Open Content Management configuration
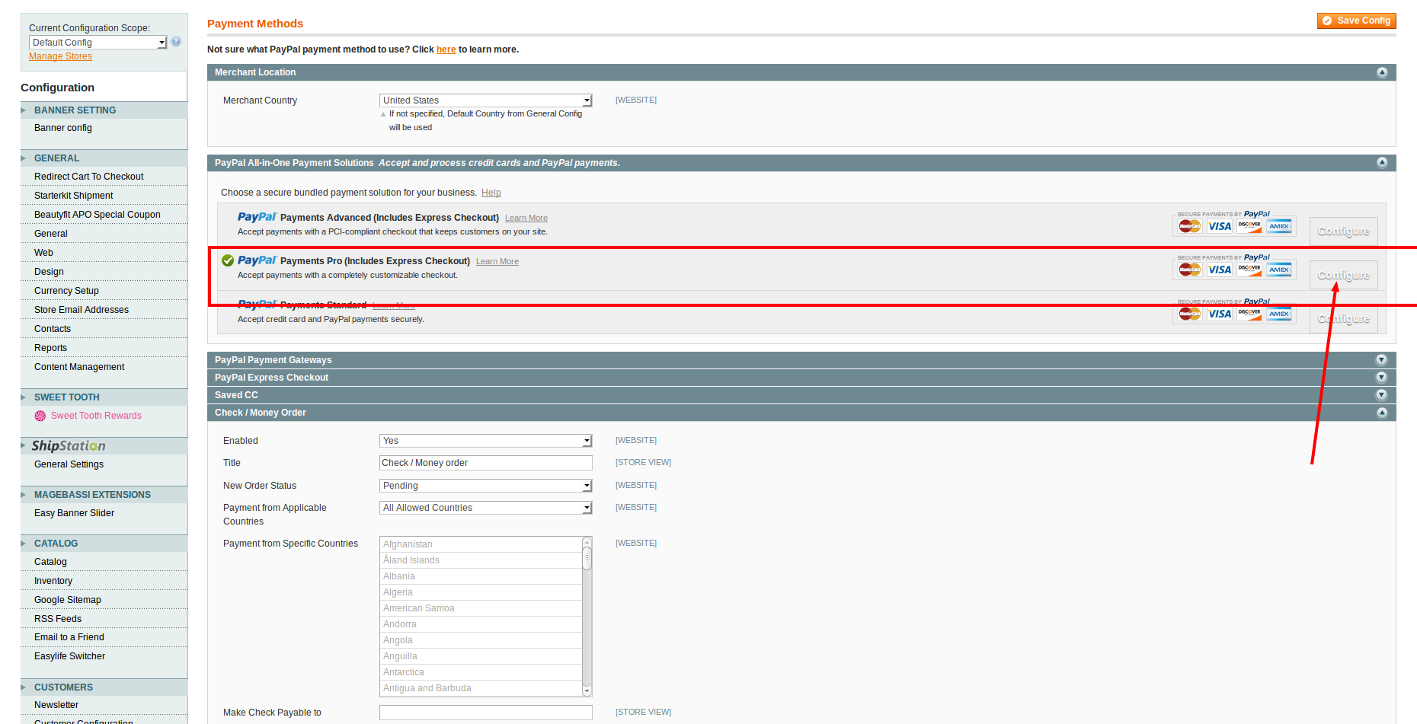The image size is (1417, 724). (x=79, y=367)
